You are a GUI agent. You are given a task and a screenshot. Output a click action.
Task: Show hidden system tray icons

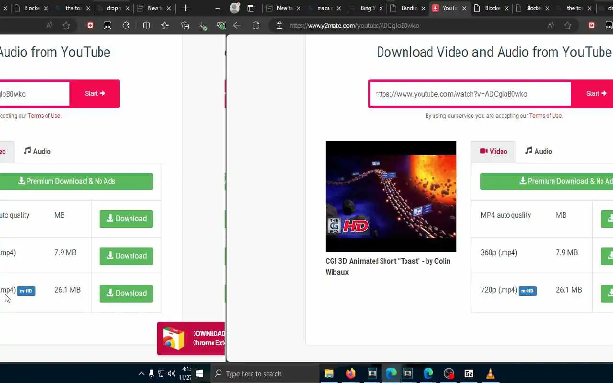tap(141, 373)
